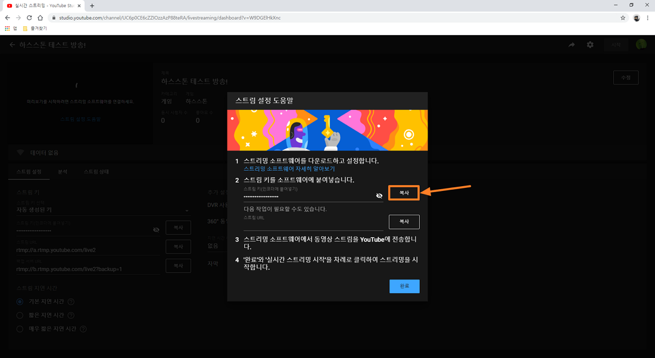
Task: Click the 수정 edit button
Action: 626,78
